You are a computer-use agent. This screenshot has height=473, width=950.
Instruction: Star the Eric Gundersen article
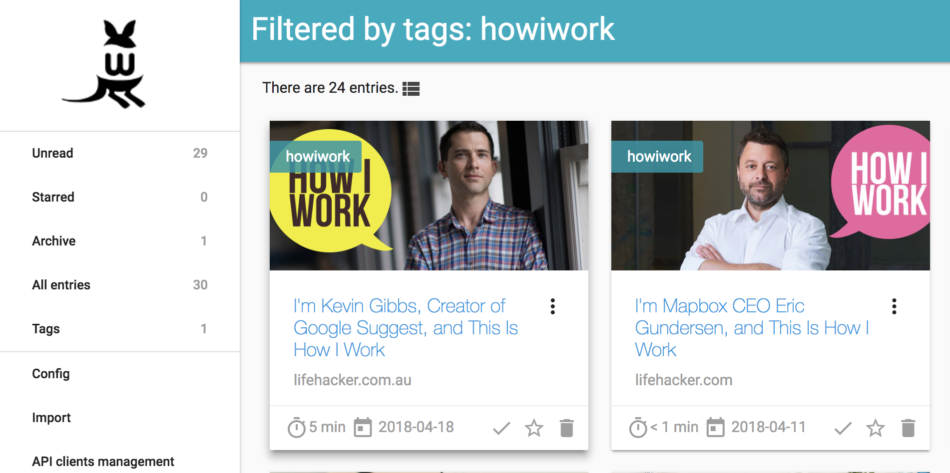[876, 428]
